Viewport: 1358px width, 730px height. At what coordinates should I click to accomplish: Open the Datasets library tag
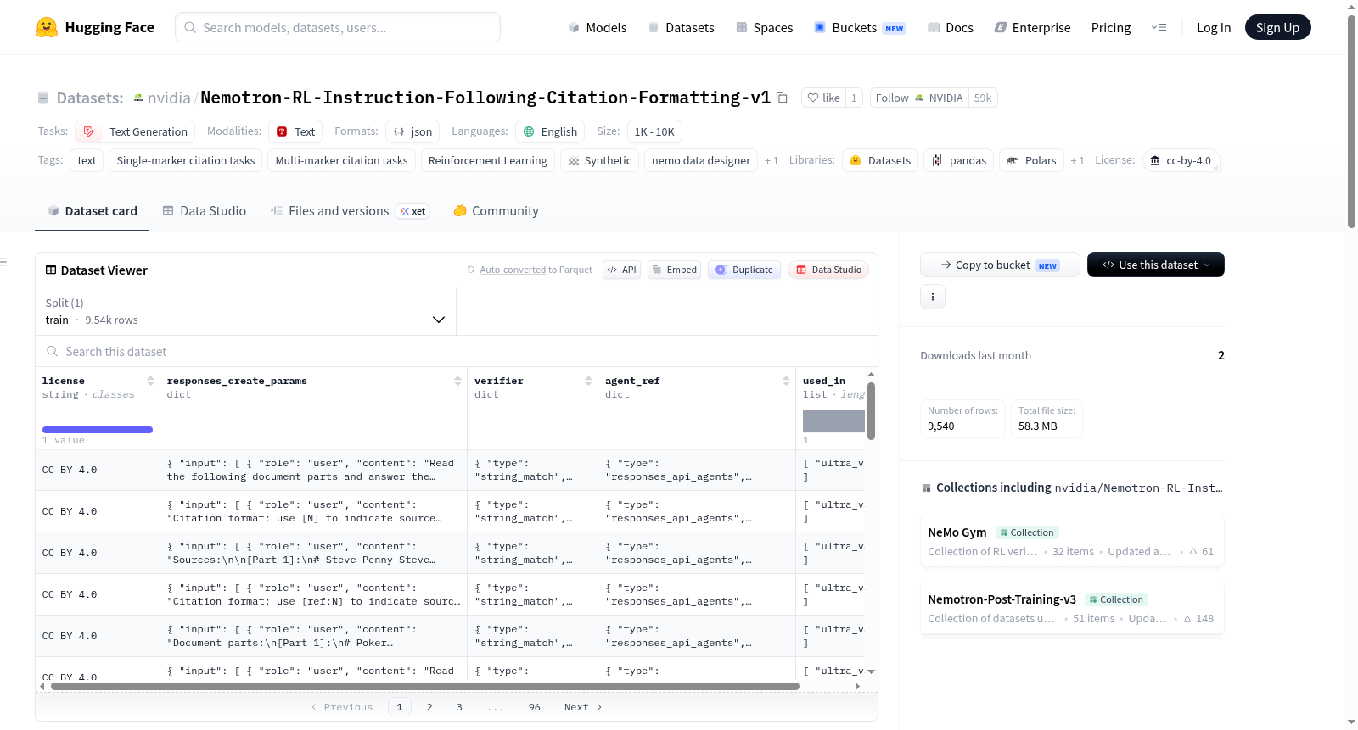coord(880,160)
